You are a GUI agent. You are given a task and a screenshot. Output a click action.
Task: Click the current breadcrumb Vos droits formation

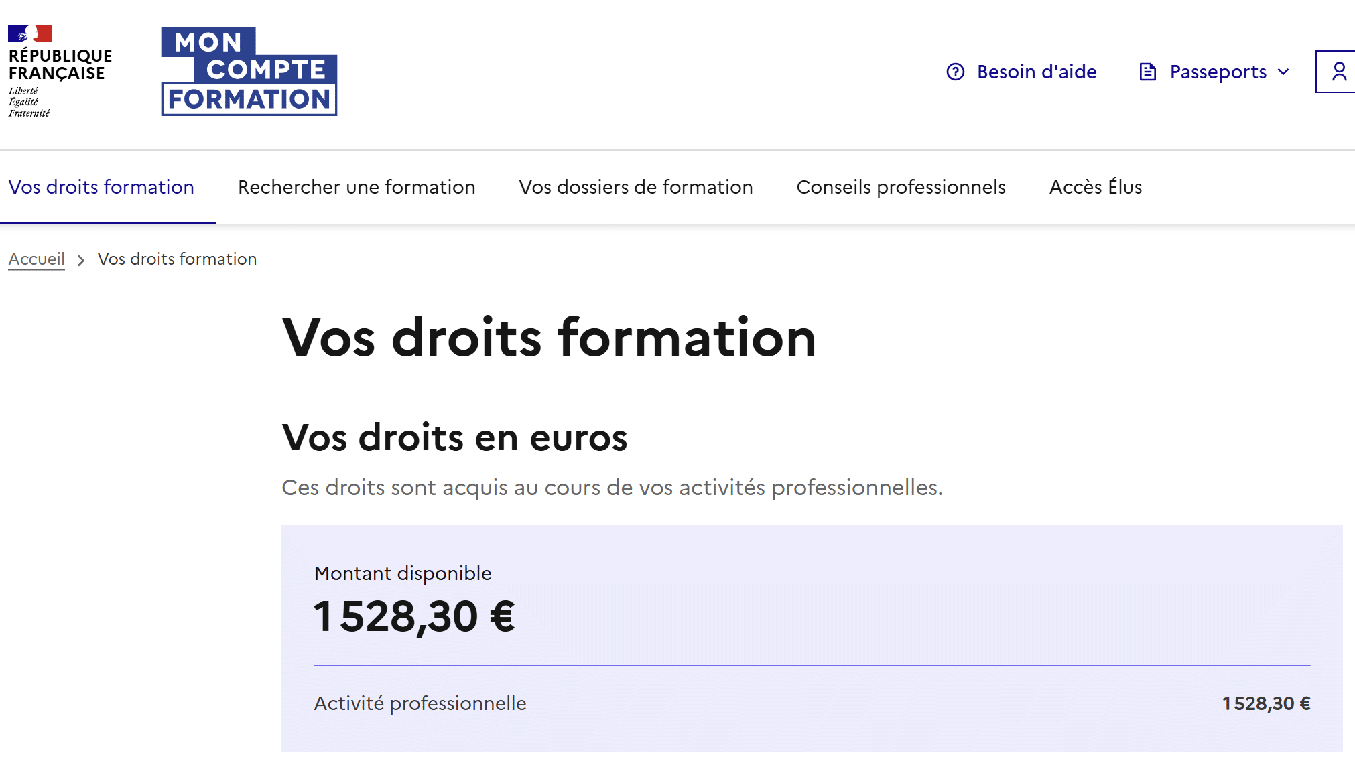tap(177, 259)
